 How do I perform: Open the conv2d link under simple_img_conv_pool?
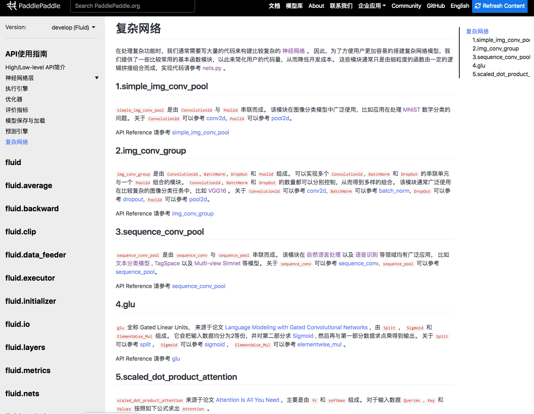216,118
